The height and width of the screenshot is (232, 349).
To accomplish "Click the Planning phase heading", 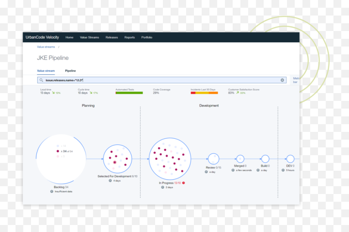I will 88,106.
